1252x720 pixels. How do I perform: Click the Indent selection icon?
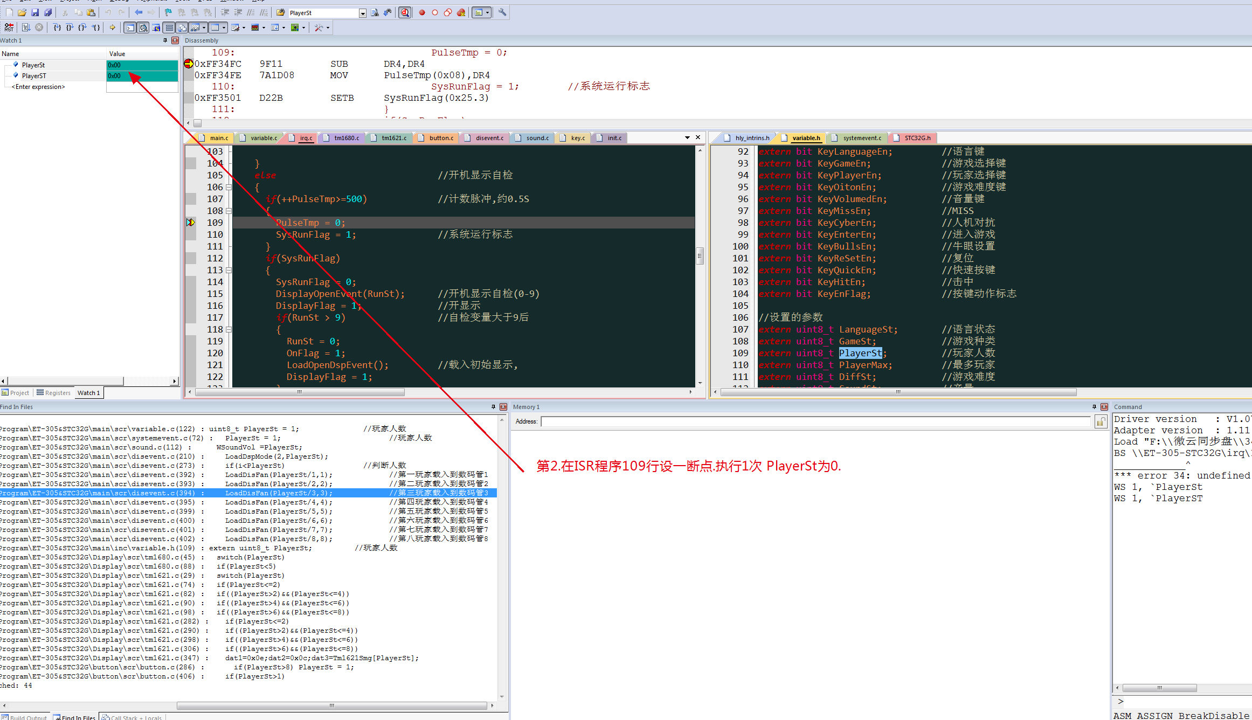(225, 12)
